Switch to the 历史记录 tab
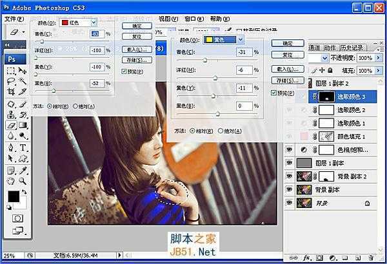The width and height of the screenshot is (387, 264). (352, 48)
